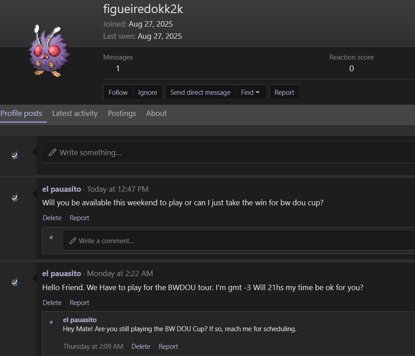Expand the Find dropdown menu
The image size is (415, 356).
(251, 92)
